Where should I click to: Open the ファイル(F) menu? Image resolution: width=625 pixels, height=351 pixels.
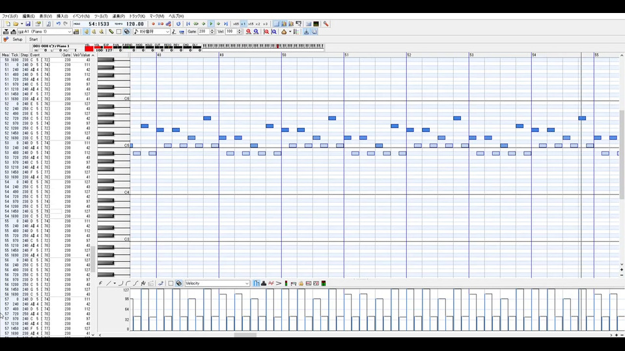coord(10,16)
